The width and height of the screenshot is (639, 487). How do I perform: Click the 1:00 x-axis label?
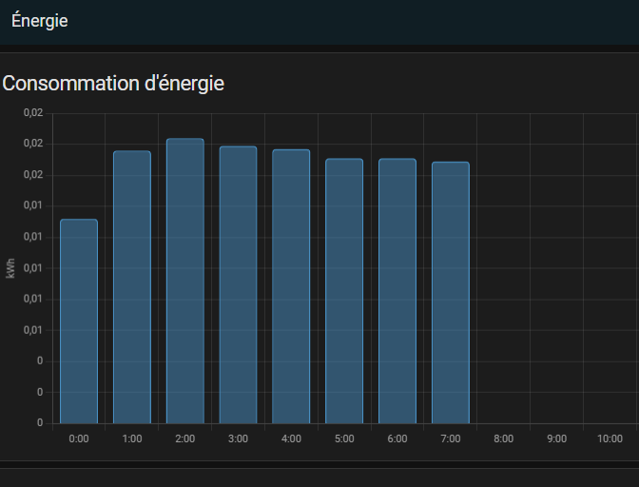[132, 438]
